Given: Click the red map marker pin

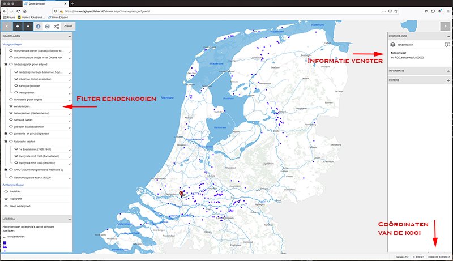Looking at the screenshot, I should click(181, 194).
